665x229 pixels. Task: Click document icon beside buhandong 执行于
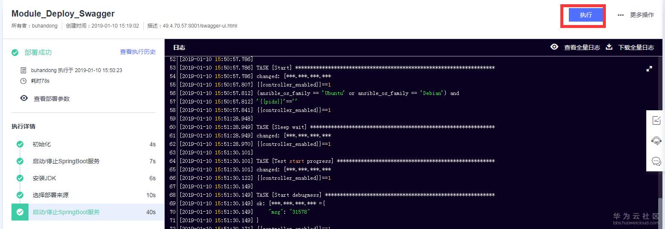coord(23,70)
